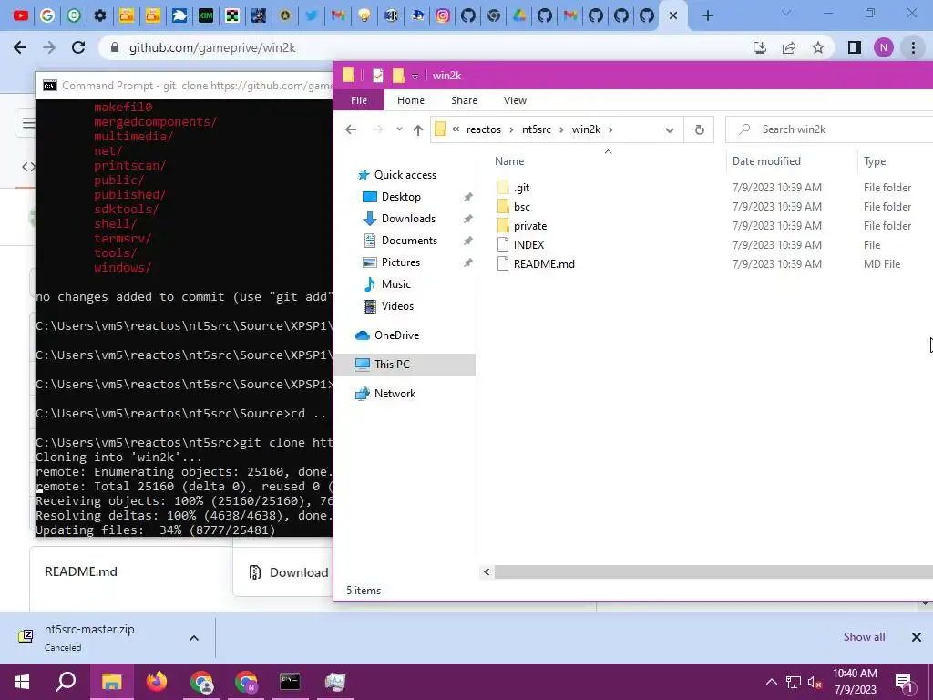The width and height of the screenshot is (933, 700).
Task: Go back in File Explorer
Action: (351, 129)
